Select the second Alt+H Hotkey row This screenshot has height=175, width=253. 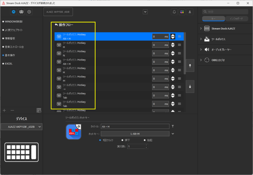point(119,62)
